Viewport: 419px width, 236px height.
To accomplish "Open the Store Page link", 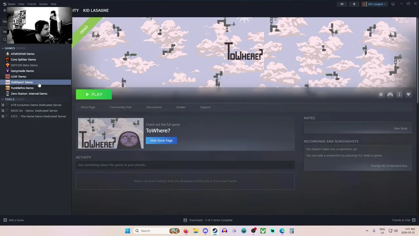I will point(88,107).
